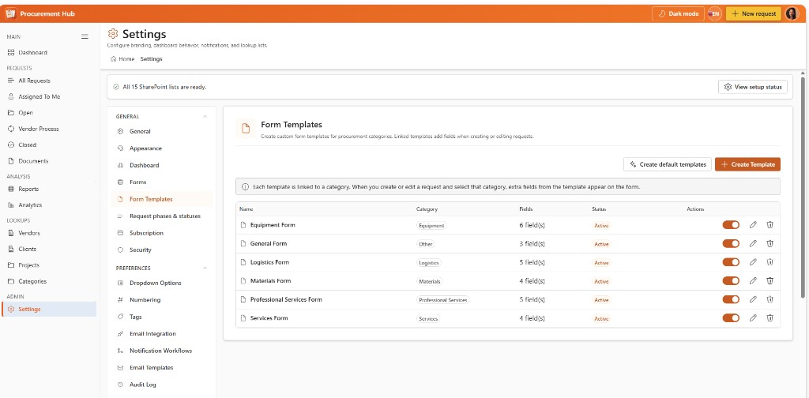Click the Form Templates document icon in header
809x398 pixels.
(246, 129)
